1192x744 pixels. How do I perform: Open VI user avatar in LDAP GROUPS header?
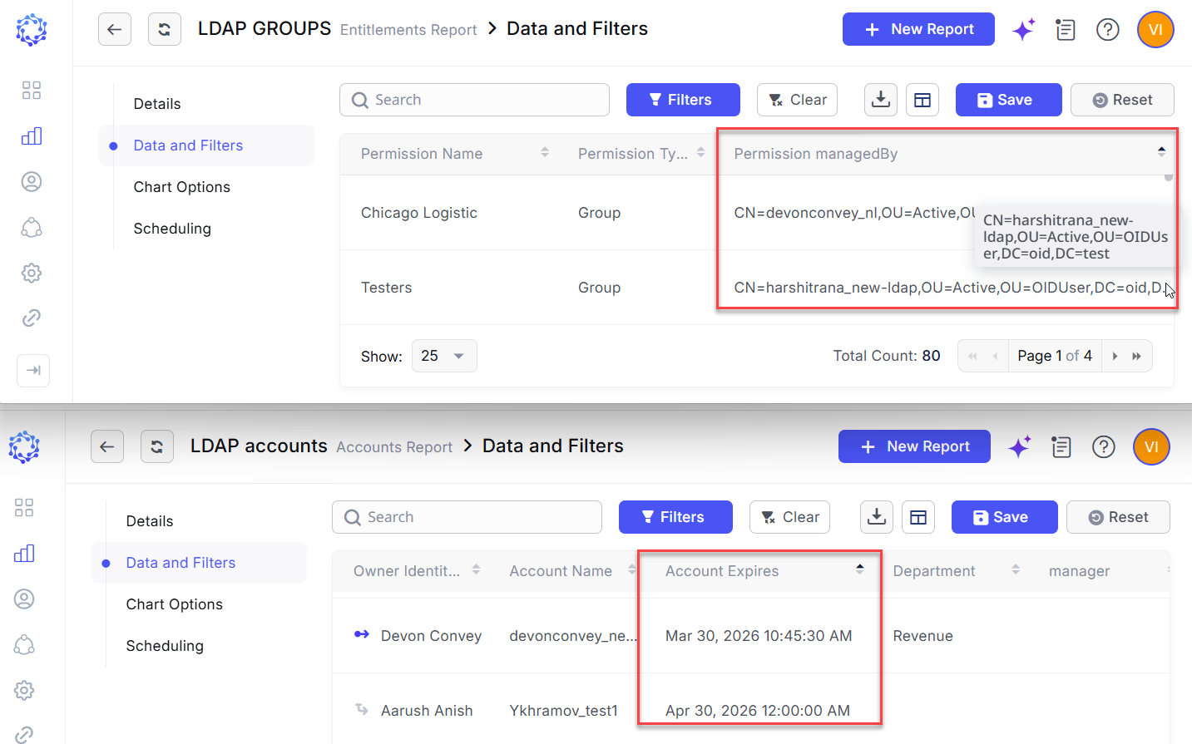(1155, 30)
